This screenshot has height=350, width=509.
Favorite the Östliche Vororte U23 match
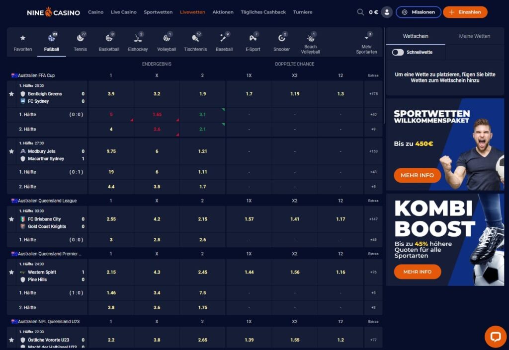[11, 340]
